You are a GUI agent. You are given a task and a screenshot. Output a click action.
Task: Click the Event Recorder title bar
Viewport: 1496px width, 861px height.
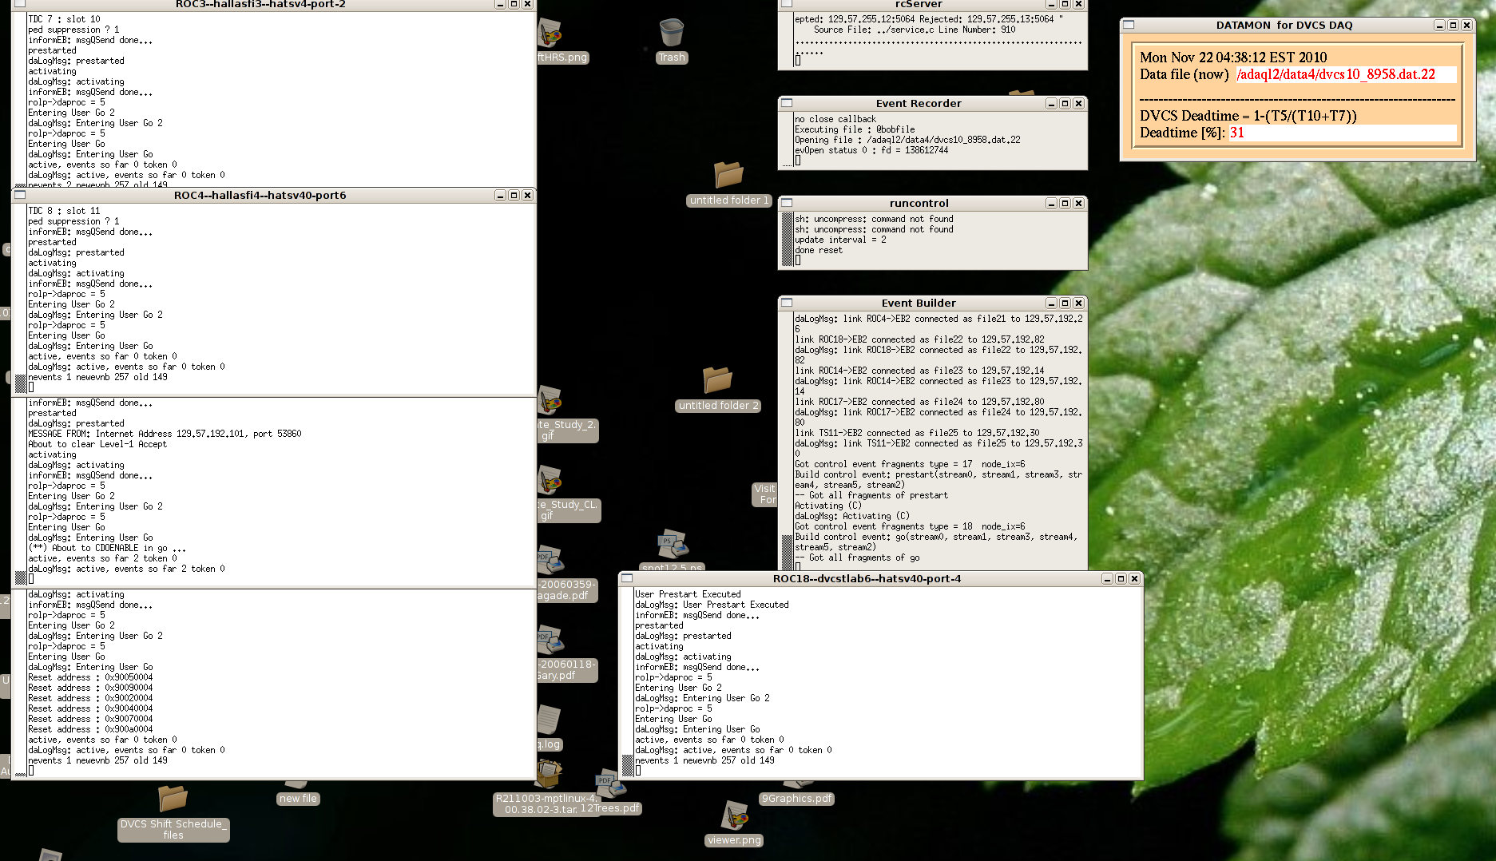coord(919,103)
